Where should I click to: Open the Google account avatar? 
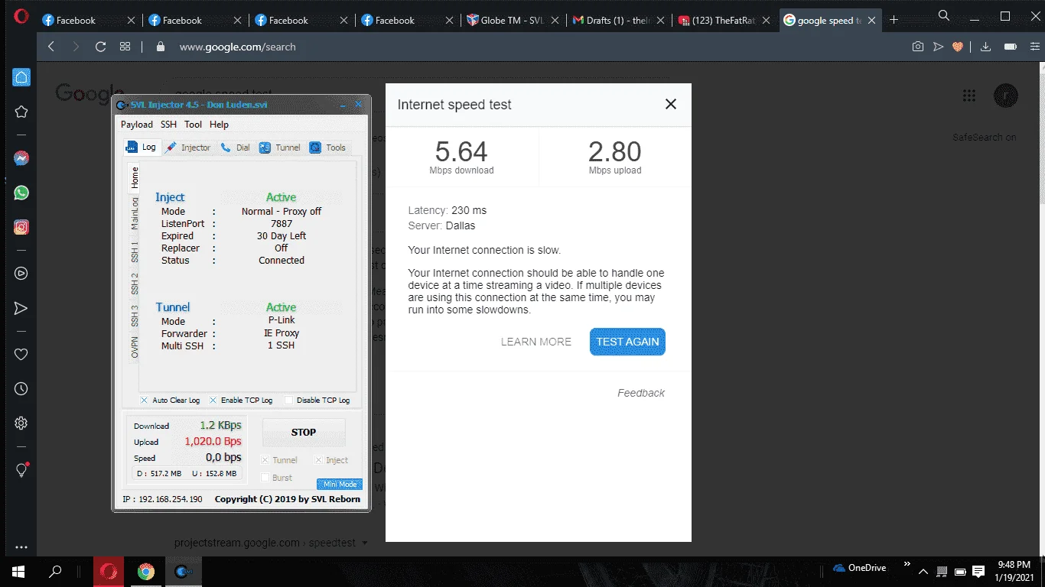1005,96
